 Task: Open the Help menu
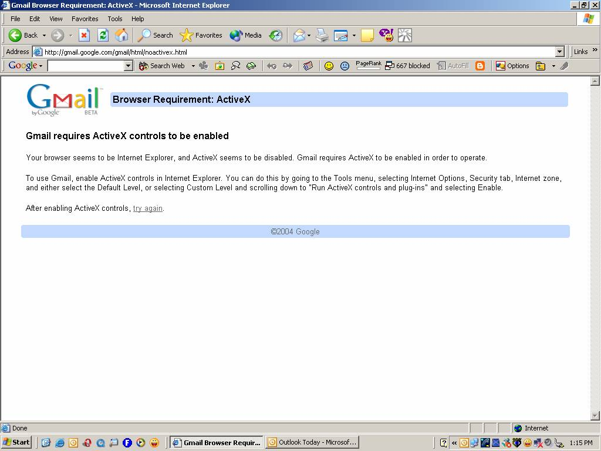click(137, 19)
